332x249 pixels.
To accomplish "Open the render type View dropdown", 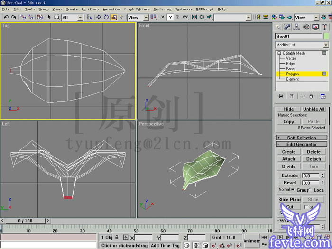I will pos(316,18).
